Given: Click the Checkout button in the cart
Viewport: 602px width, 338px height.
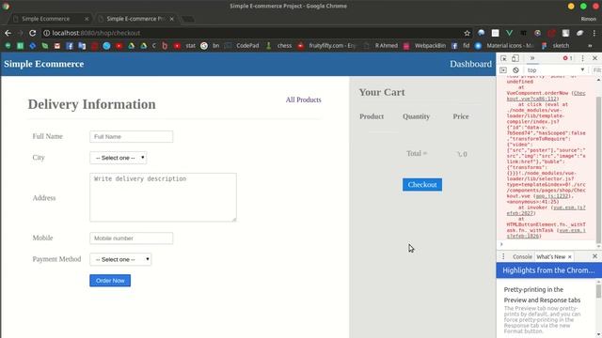Looking at the screenshot, I should [422, 185].
